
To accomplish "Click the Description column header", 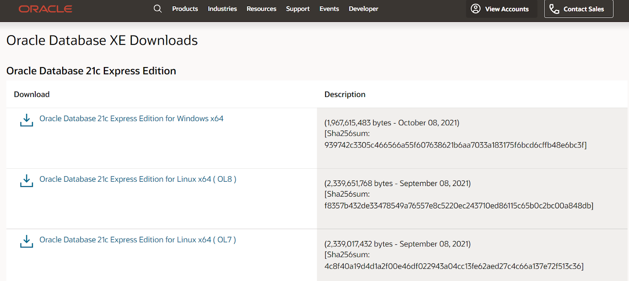I will tap(345, 94).
